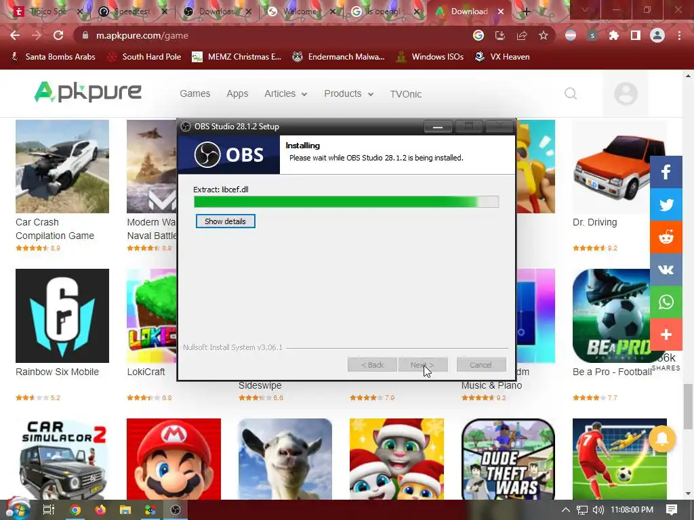694x520 pixels.
Task: Switch to the Welcome tab
Action: click(300, 12)
